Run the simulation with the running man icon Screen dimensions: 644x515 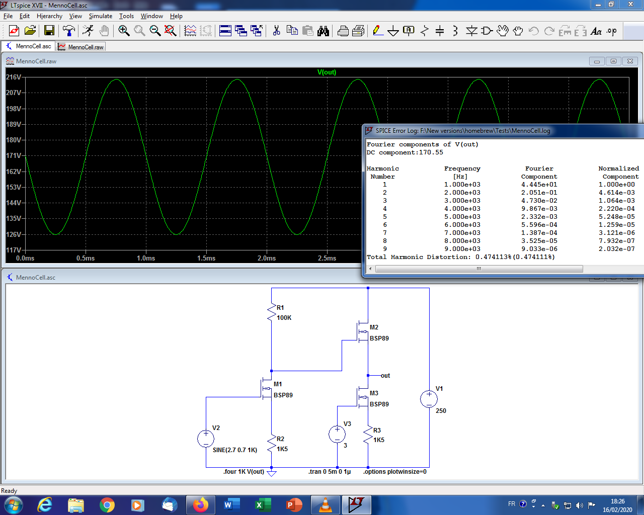pos(88,31)
